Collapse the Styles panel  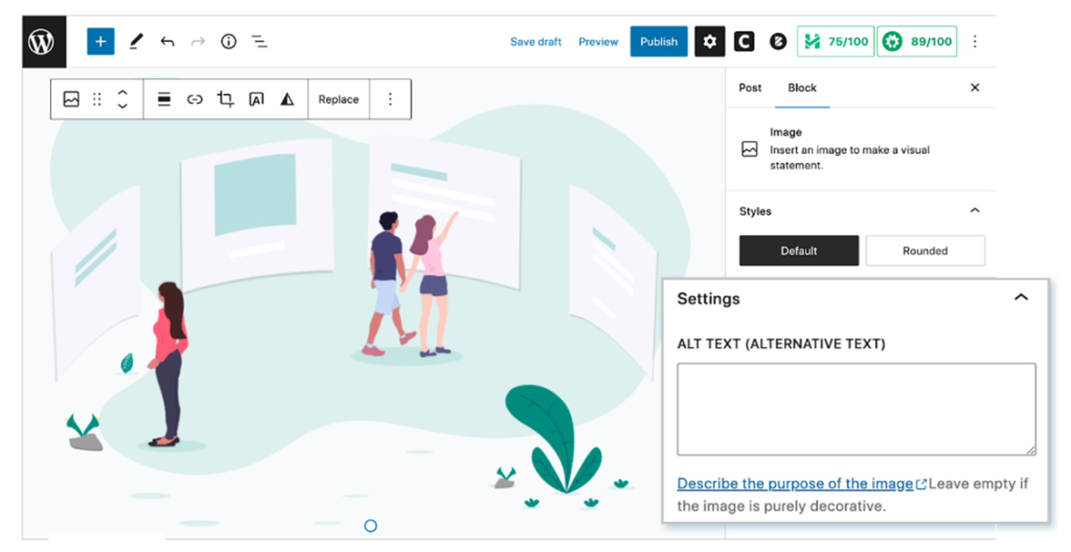[975, 211]
